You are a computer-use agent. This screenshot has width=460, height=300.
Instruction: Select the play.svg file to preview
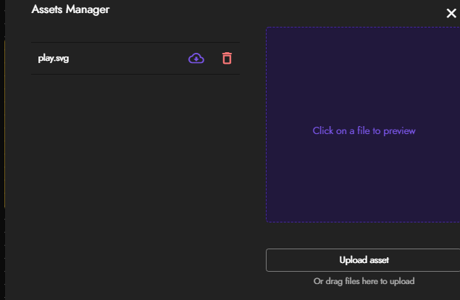(54, 59)
